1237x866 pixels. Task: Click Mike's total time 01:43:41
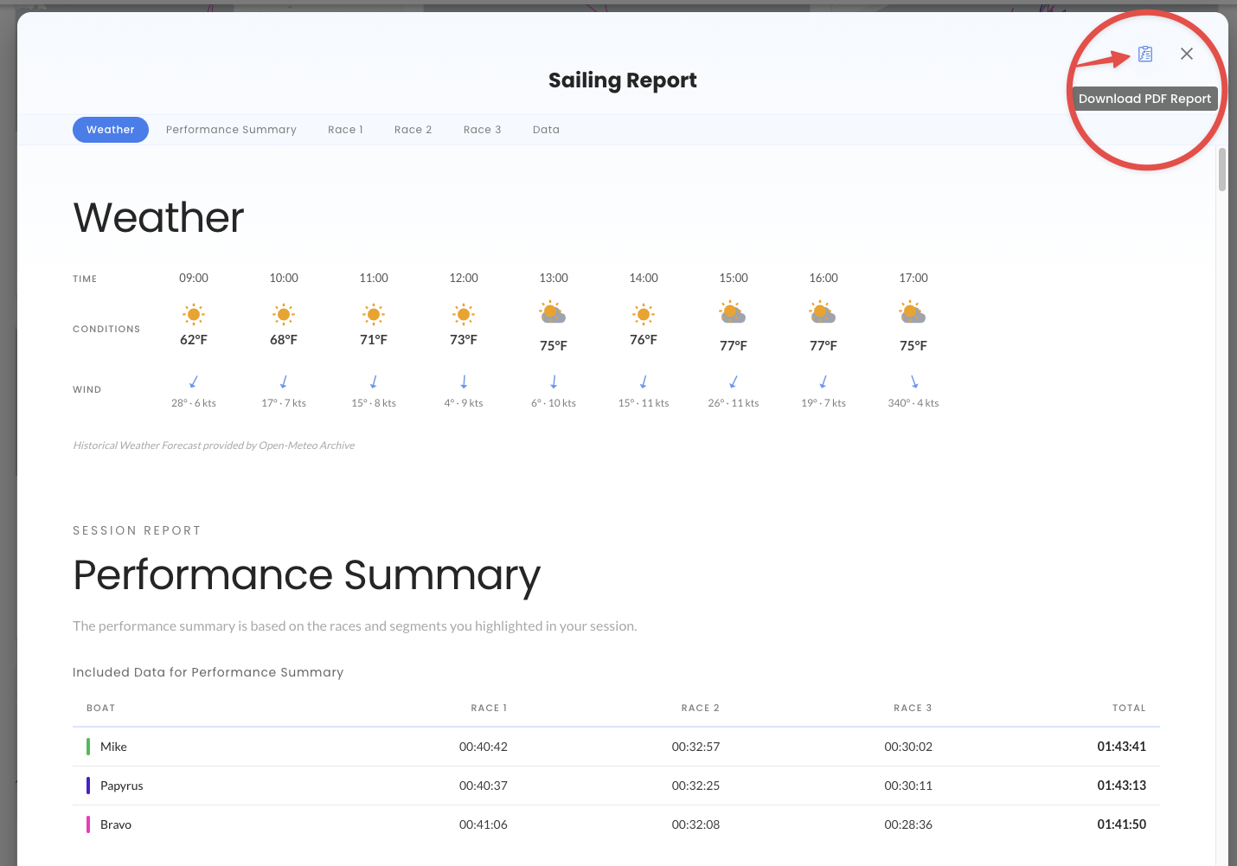(1121, 746)
